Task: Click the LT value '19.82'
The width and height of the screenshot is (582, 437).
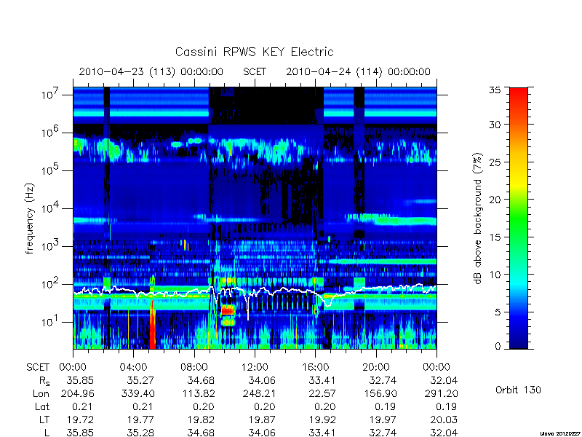Action: click(201, 420)
